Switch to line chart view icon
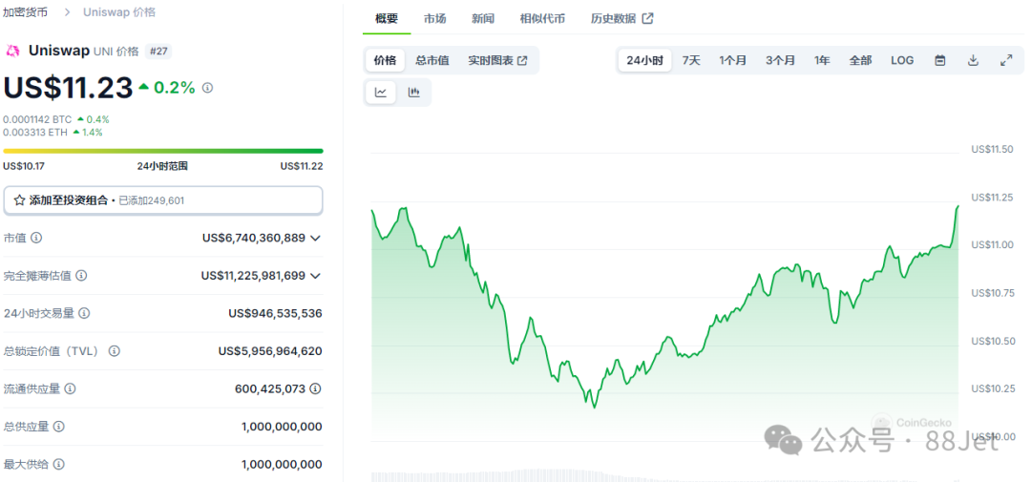1031x482 pixels. (381, 92)
